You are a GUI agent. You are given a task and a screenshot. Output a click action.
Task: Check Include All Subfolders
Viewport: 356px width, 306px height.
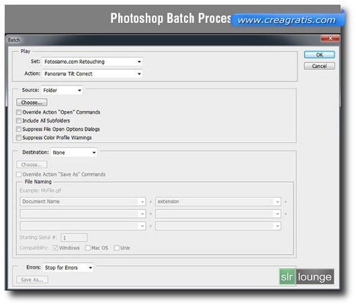[x=19, y=120]
